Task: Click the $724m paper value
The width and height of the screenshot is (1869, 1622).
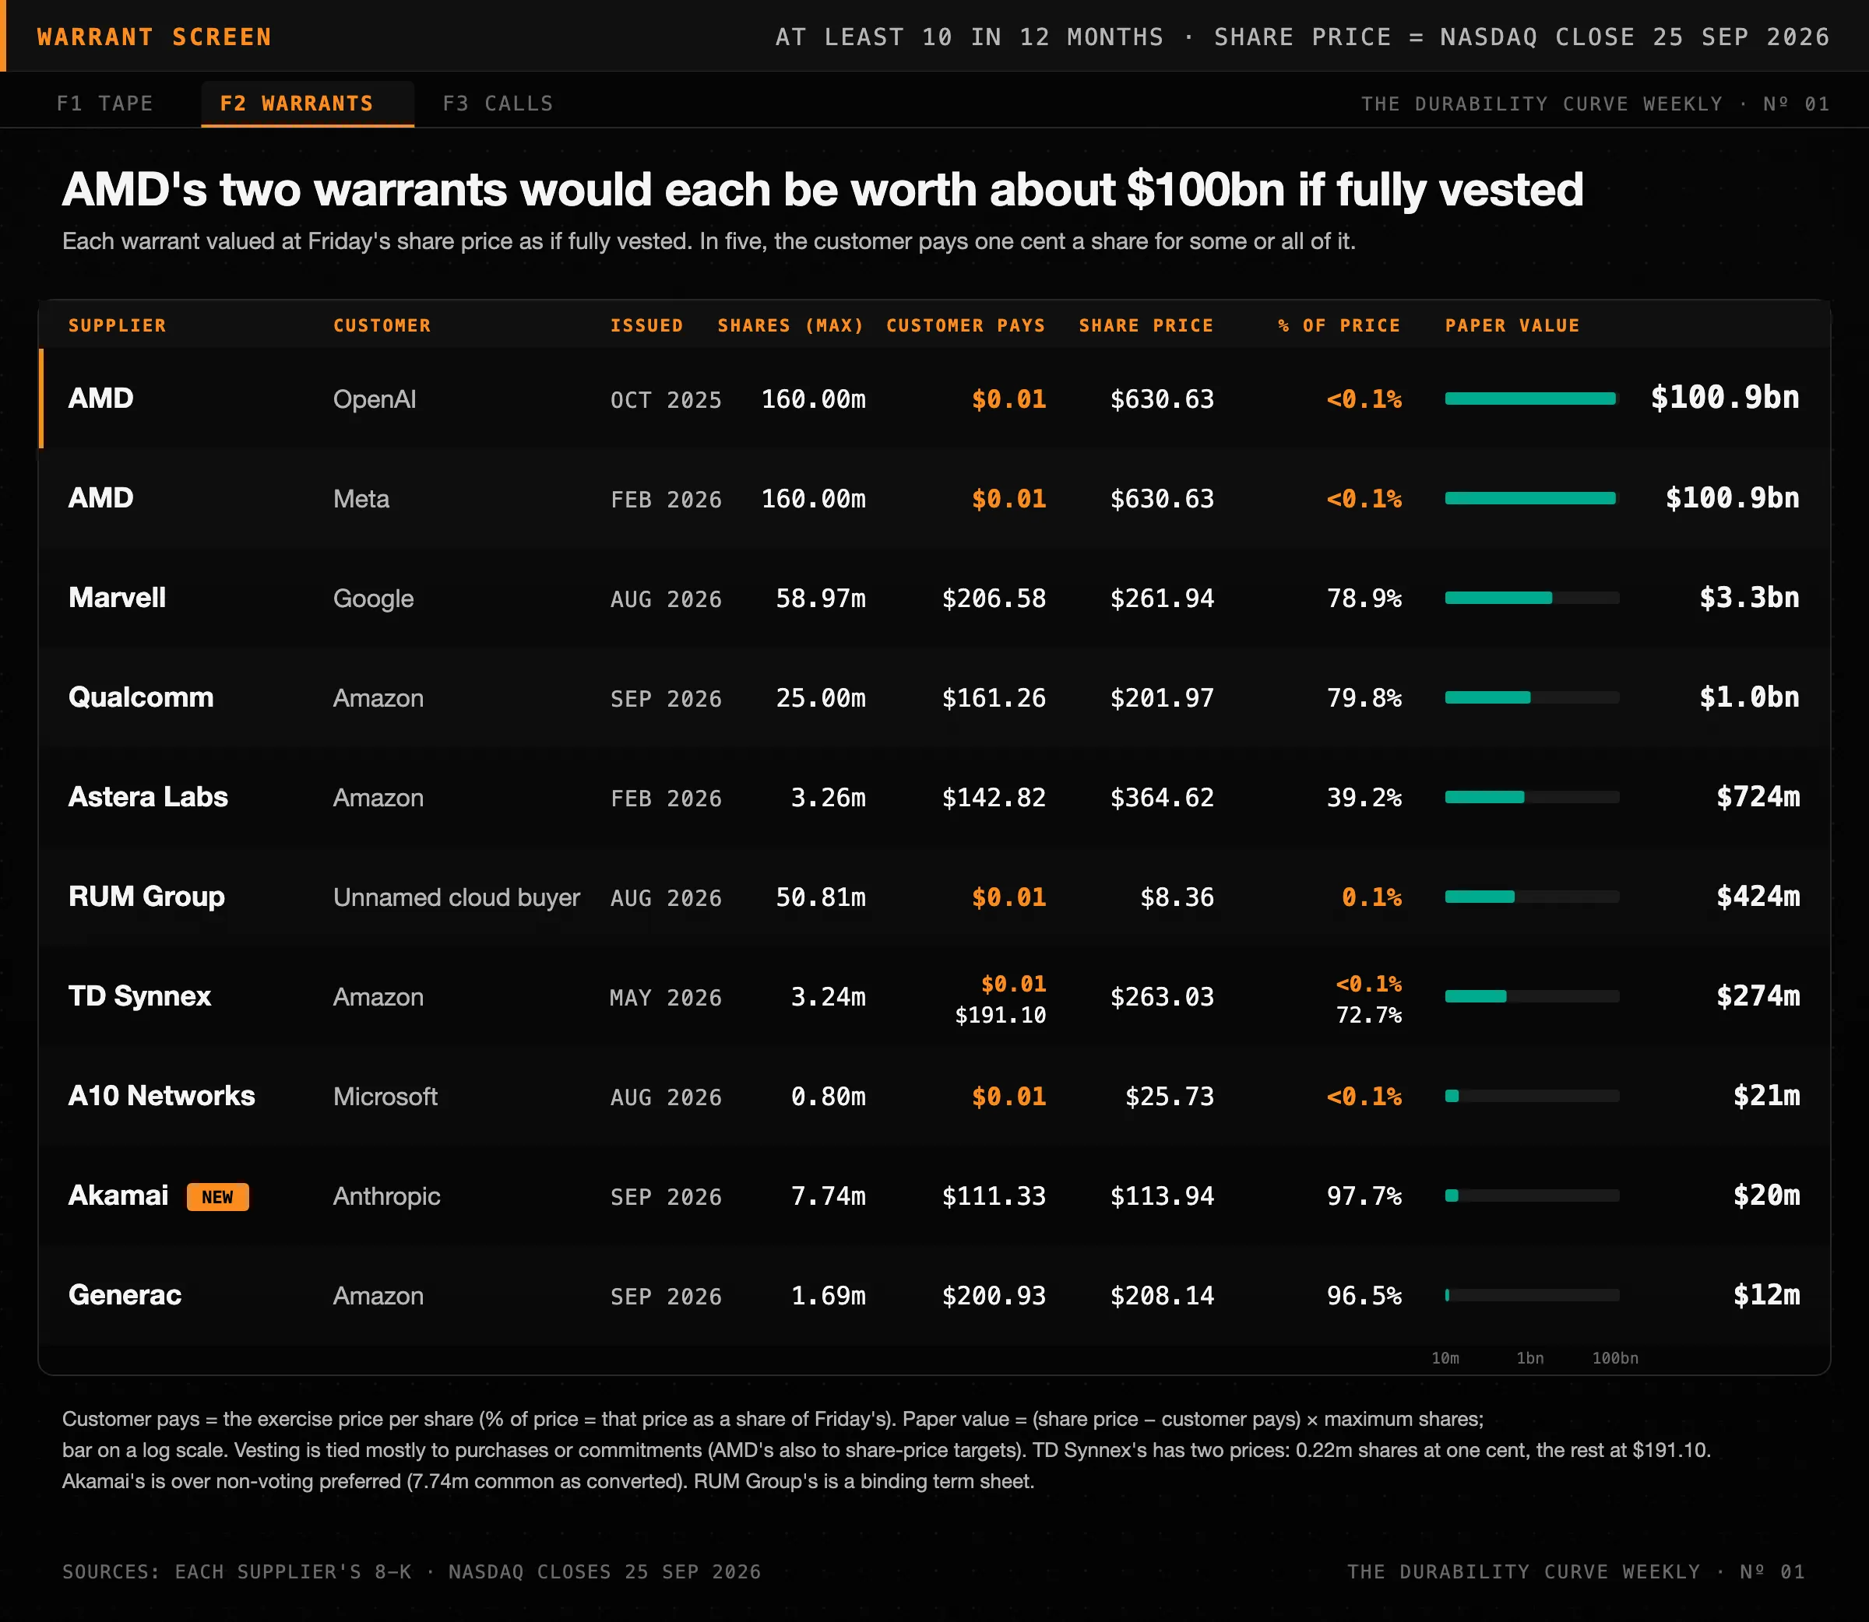Action: pyautogui.click(x=1758, y=796)
